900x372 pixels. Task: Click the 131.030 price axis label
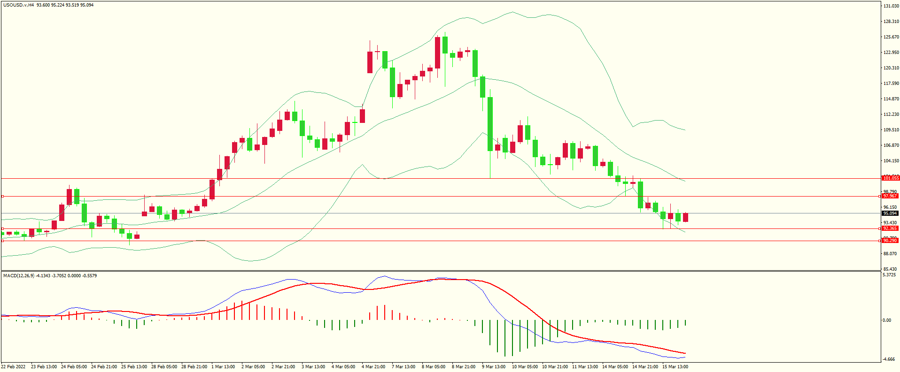(891, 6)
